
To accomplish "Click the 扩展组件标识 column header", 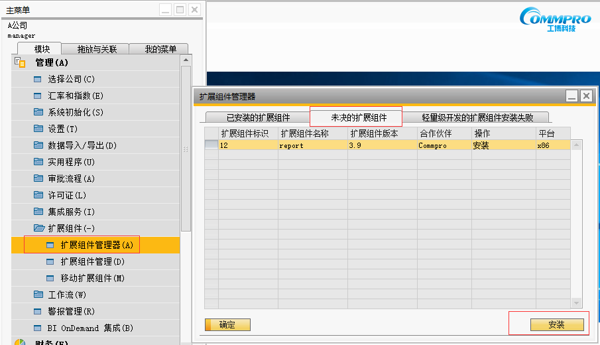I will [248, 133].
